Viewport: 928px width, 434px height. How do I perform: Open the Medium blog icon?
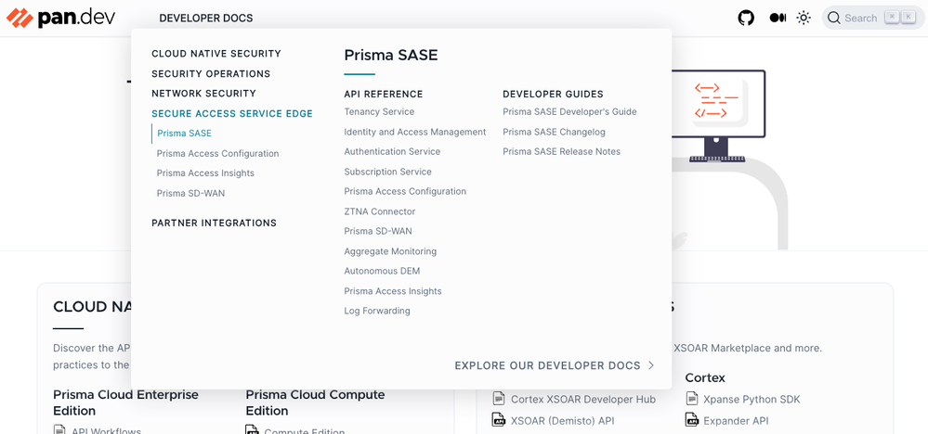point(778,18)
